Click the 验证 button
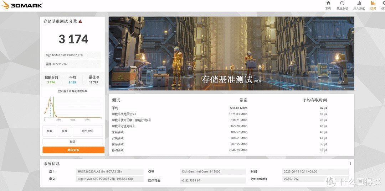The height and width of the screenshot is (191, 385). point(73,142)
